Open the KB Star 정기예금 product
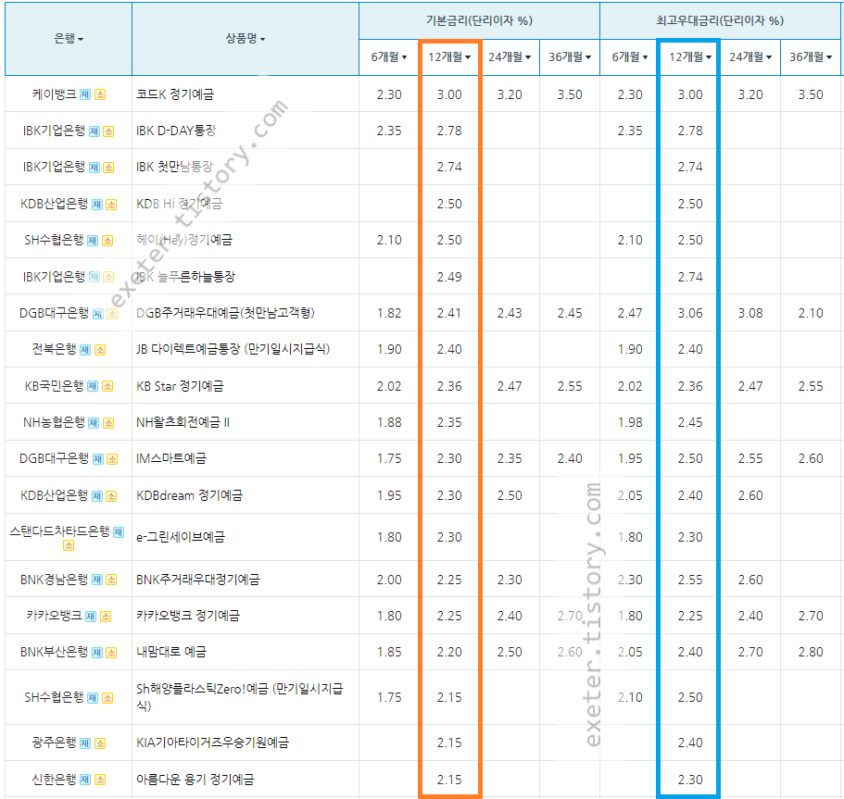Image resolution: width=844 pixels, height=799 pixels. 180,386
